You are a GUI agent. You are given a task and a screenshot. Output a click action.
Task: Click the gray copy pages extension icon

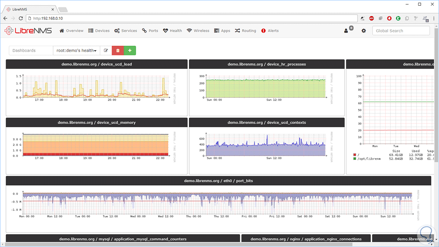(x=407, y=18)
